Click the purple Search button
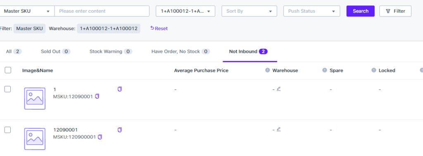This screenshot has width=423, height=156. (x=360, y=11)
